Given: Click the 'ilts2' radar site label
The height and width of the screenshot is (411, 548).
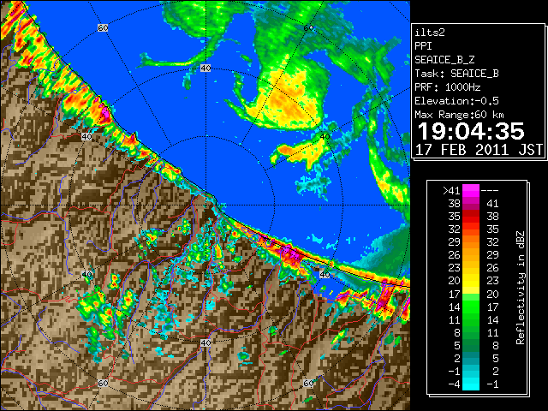Looking at the screenshot, I should [x=430, y=33].
